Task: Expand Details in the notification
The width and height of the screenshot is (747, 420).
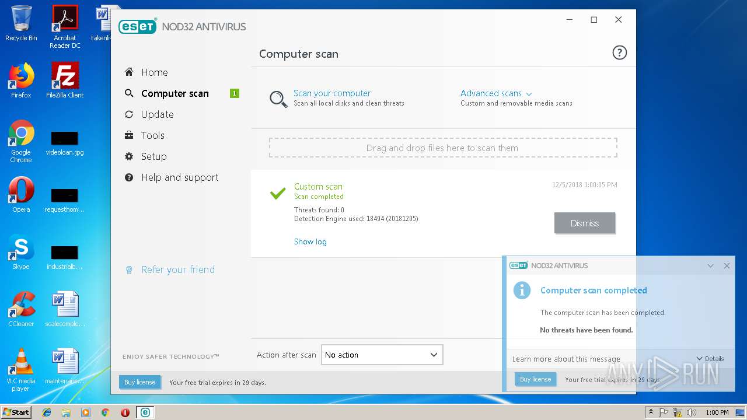Action: tap(710, 359)
